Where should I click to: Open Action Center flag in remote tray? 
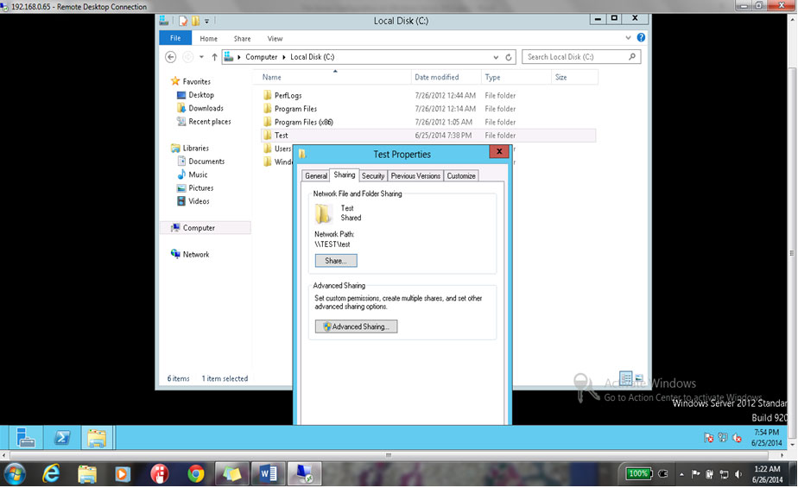(x=708, y=438)
